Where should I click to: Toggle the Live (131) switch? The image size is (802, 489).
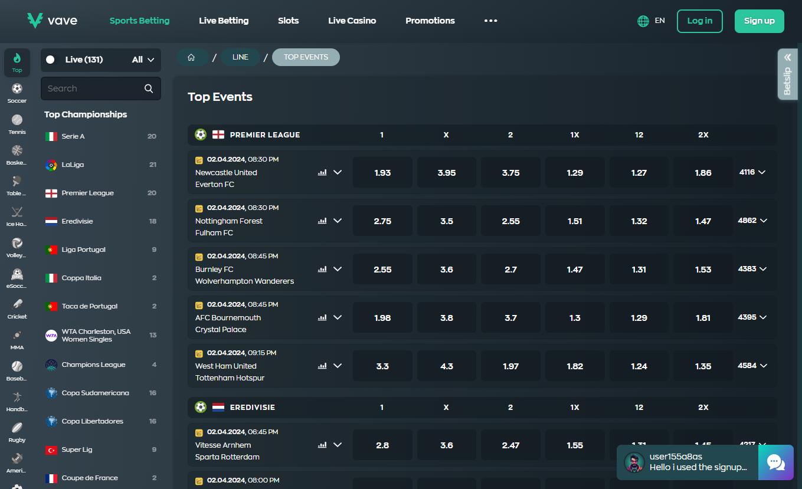(51, 60)
